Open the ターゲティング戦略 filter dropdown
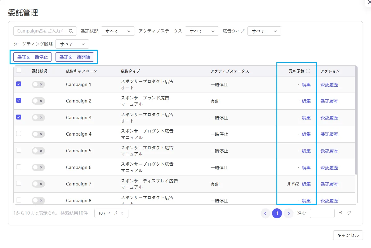The height and width of the screenshot is (248, 371). [x=72, y=44]
